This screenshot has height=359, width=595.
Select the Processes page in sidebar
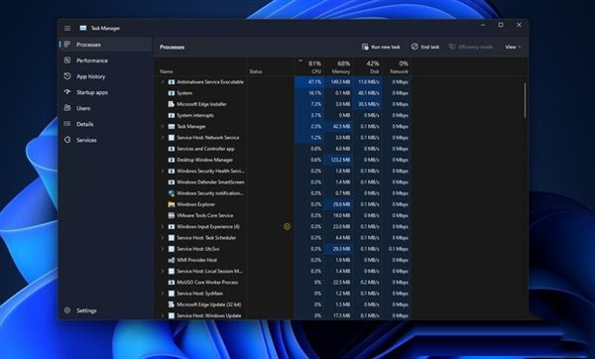(x=106, y=45)
